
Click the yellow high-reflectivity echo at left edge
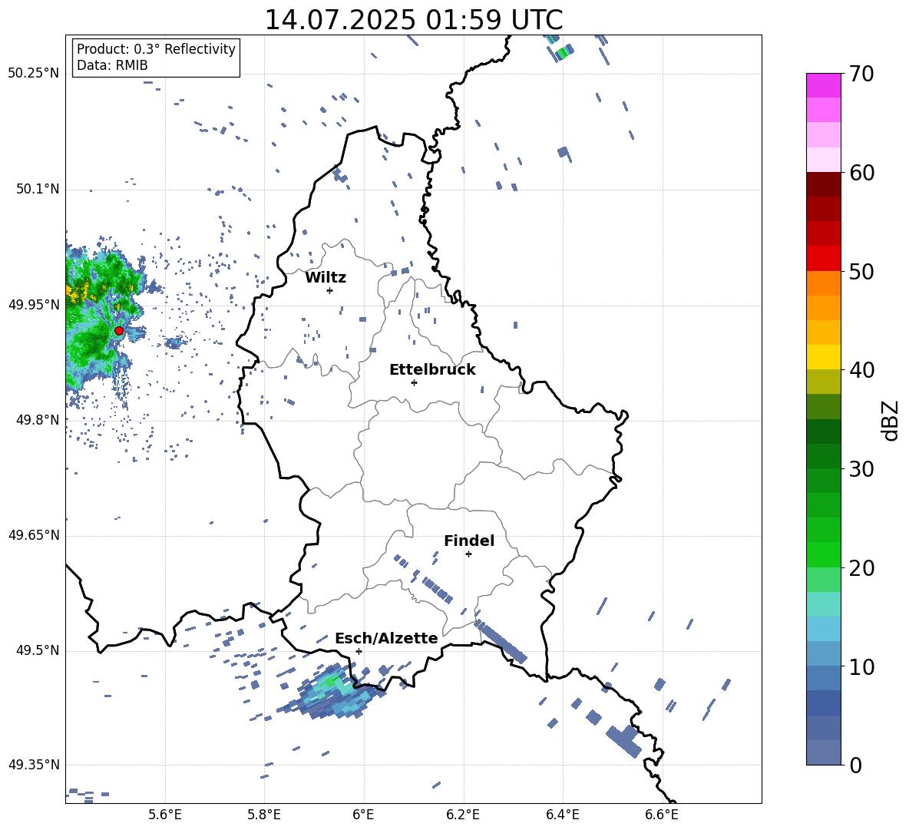click(x=75, y=293)
